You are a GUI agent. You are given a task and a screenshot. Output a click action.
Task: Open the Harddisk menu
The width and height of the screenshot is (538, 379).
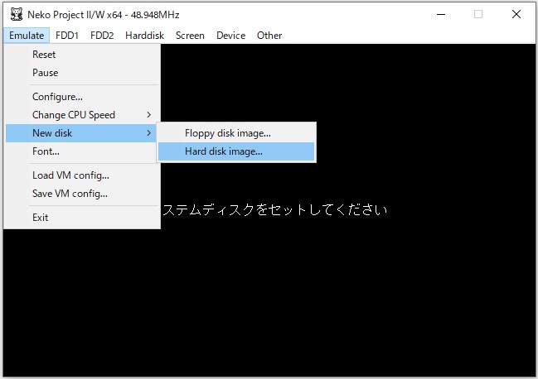click(144, 36)
